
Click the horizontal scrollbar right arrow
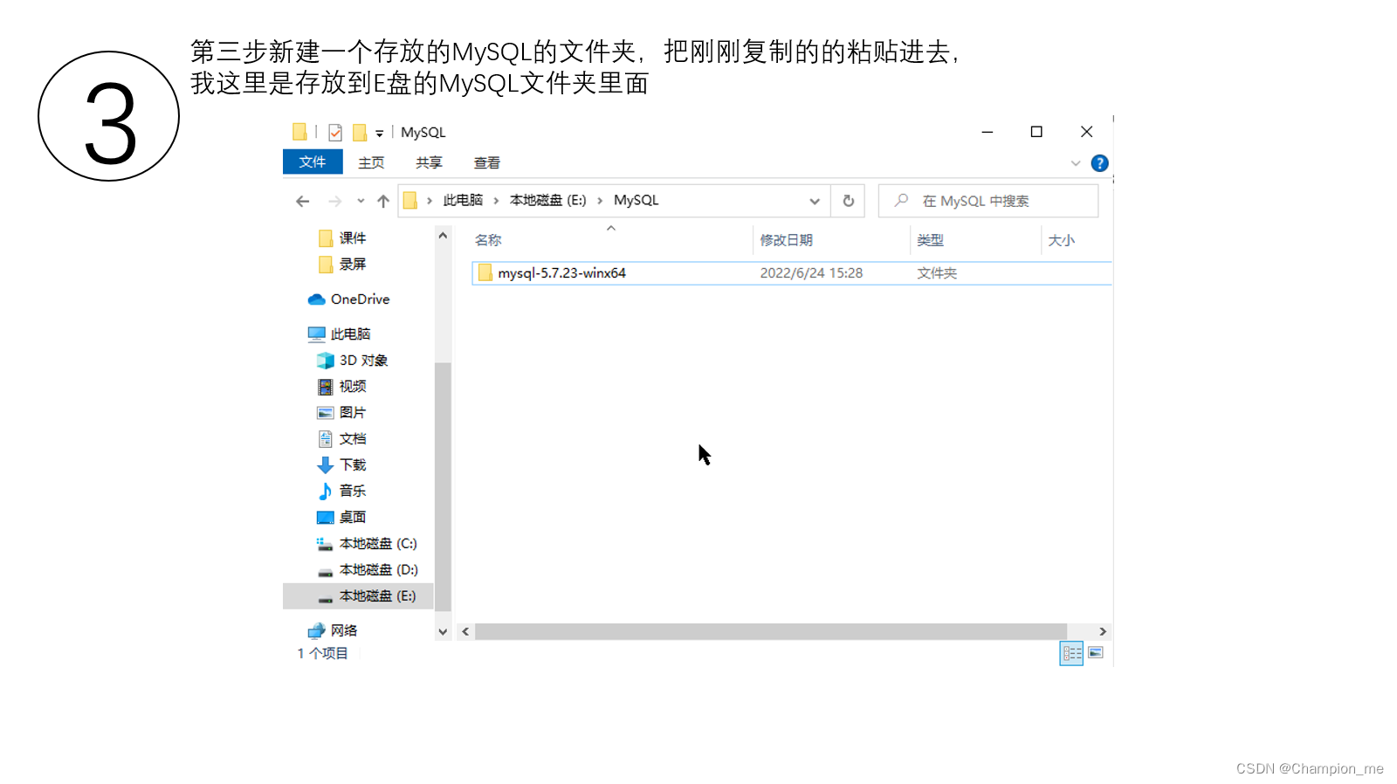click(x=1103, y=631)
